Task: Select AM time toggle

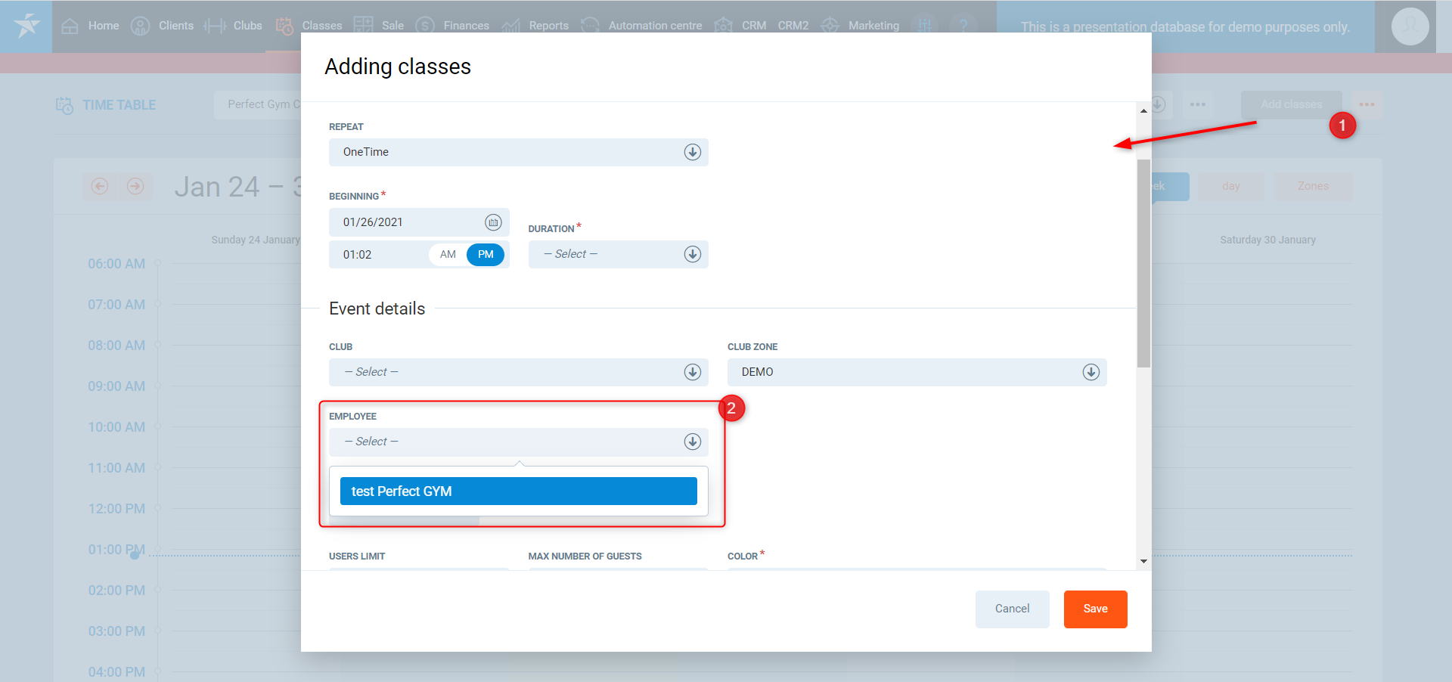Action: coord(448,255)
